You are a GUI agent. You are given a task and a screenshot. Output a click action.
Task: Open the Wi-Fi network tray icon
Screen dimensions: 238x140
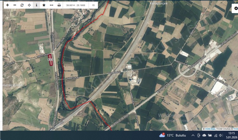[216, 135]
